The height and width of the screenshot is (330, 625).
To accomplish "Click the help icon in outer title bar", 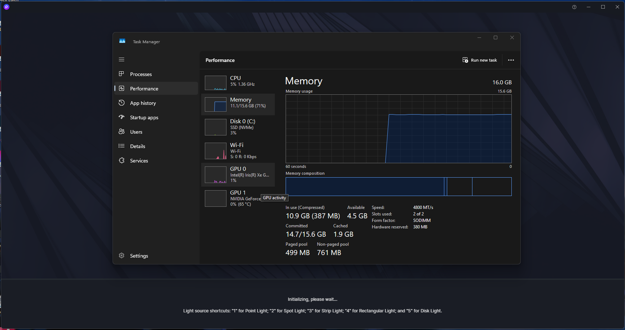I will [x=574, y=7].
